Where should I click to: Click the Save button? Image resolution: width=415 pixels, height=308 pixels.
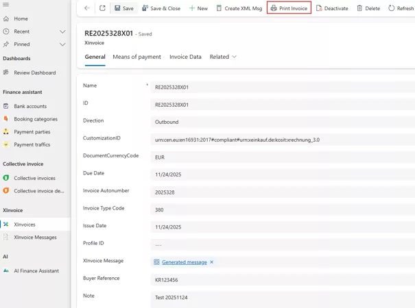[124, 8]
